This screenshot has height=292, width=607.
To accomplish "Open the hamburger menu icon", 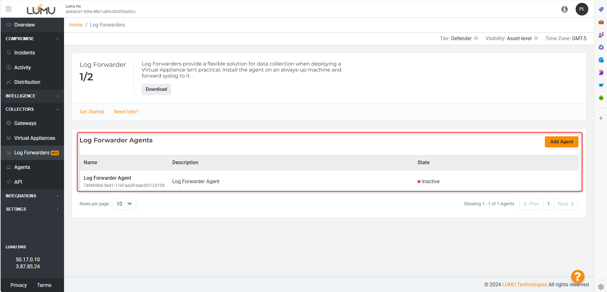I will coord(9,9).
